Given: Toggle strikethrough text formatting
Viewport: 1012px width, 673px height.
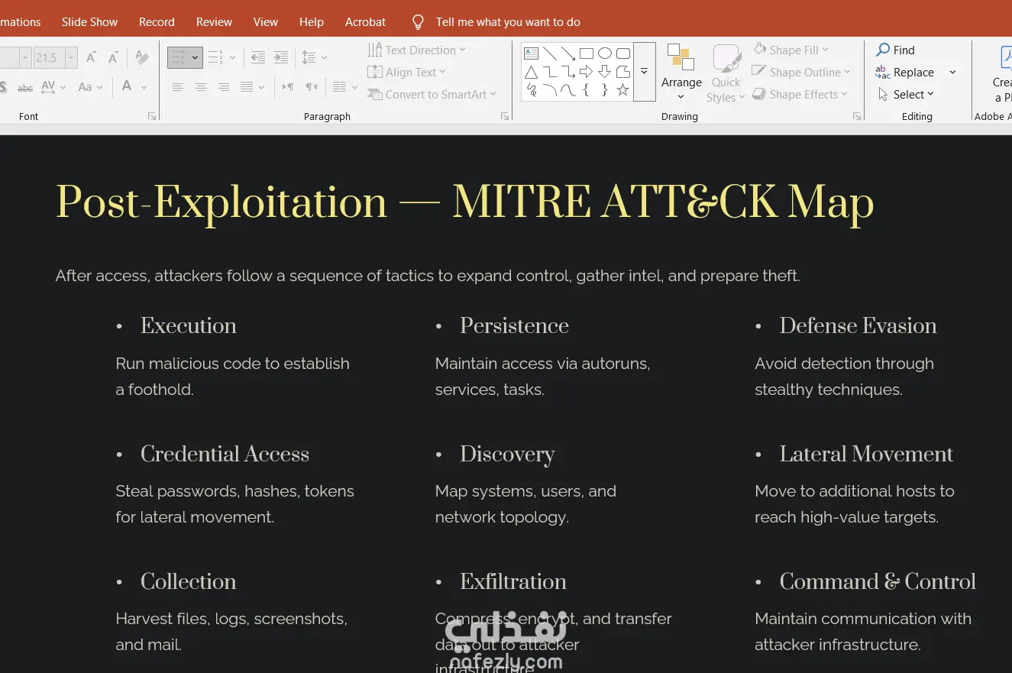Looking at the screenshot, I should (x=25, y=87).
